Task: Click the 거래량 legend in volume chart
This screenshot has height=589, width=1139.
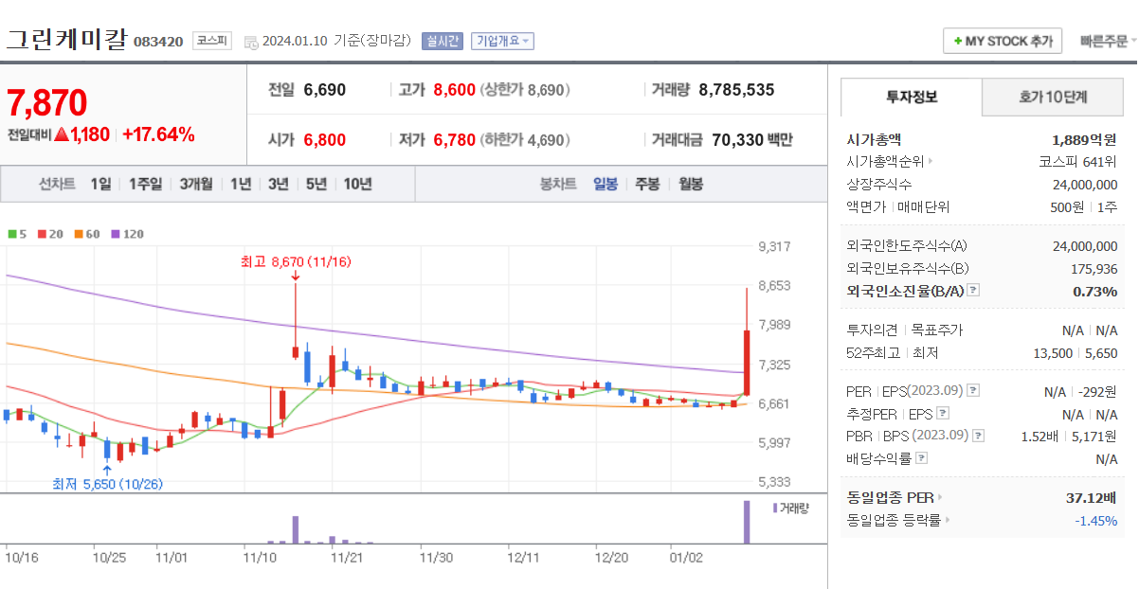Action: click(x=791, y=509)
